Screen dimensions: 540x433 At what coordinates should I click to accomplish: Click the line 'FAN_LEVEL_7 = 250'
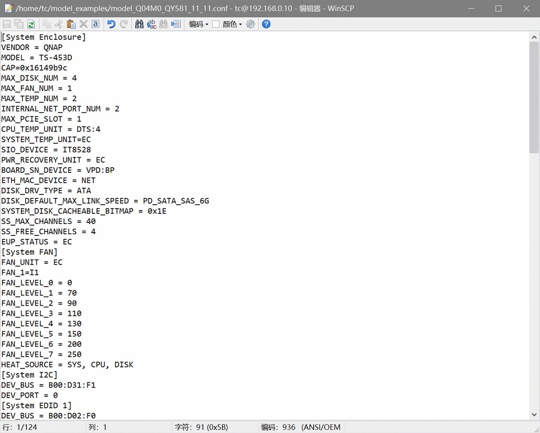coord(41,354)
